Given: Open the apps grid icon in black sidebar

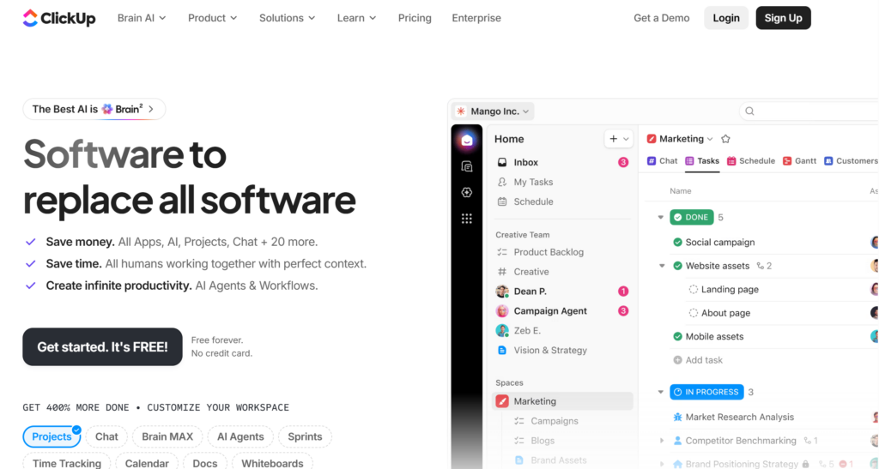Looking at the screenshot, I should click(x=467, y=219).
